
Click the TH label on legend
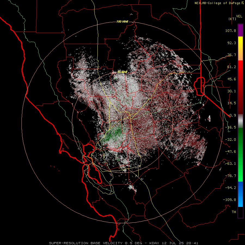234,212
